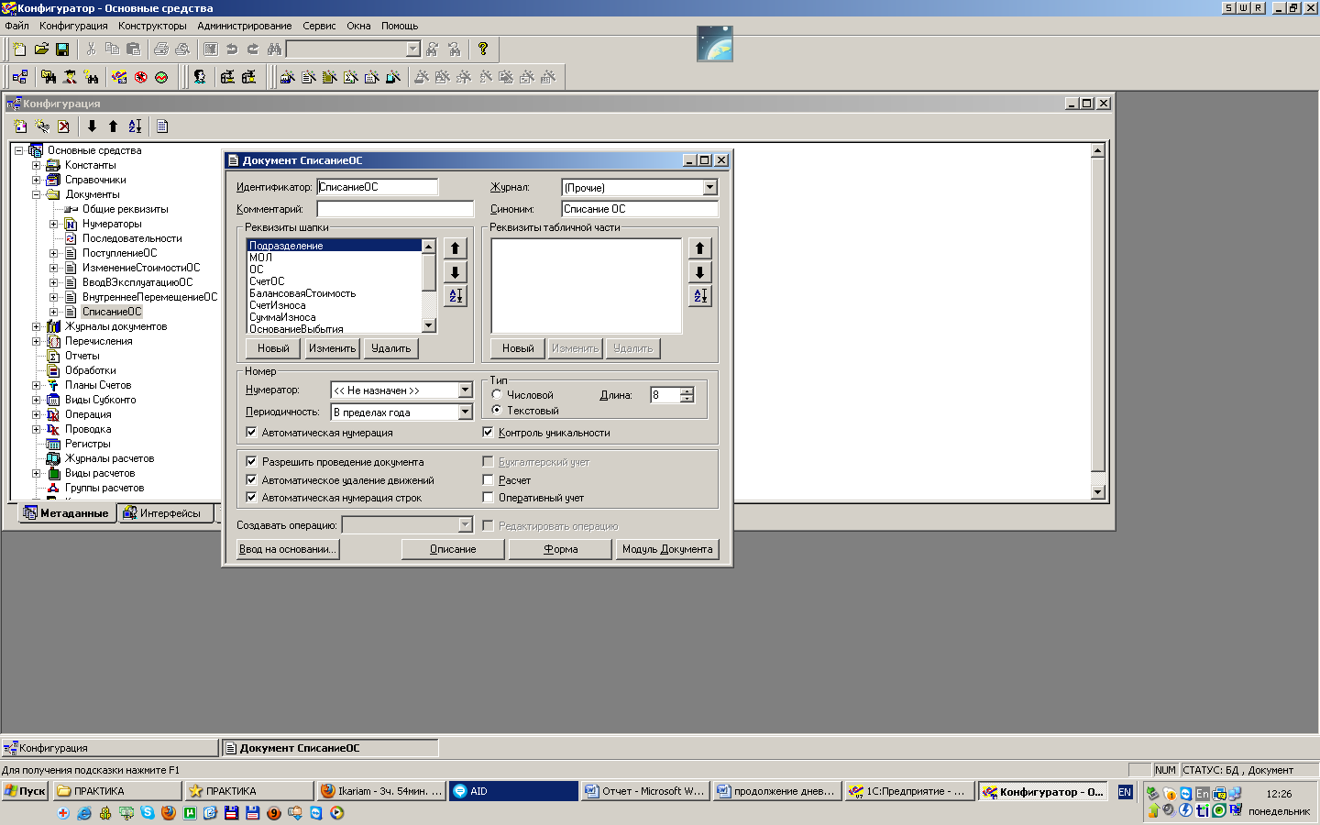Increase Длина value with stepper up arrow
The height and width of the screenshot is (825, 1320).
click(x=687, y=391)
